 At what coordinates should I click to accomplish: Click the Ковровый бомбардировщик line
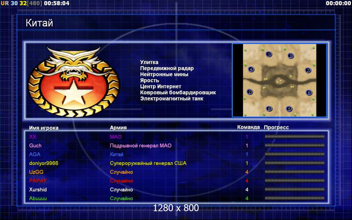point(178,92)
